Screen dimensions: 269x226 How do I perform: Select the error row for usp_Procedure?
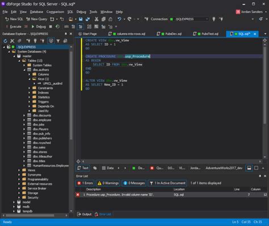pos(171,195)
